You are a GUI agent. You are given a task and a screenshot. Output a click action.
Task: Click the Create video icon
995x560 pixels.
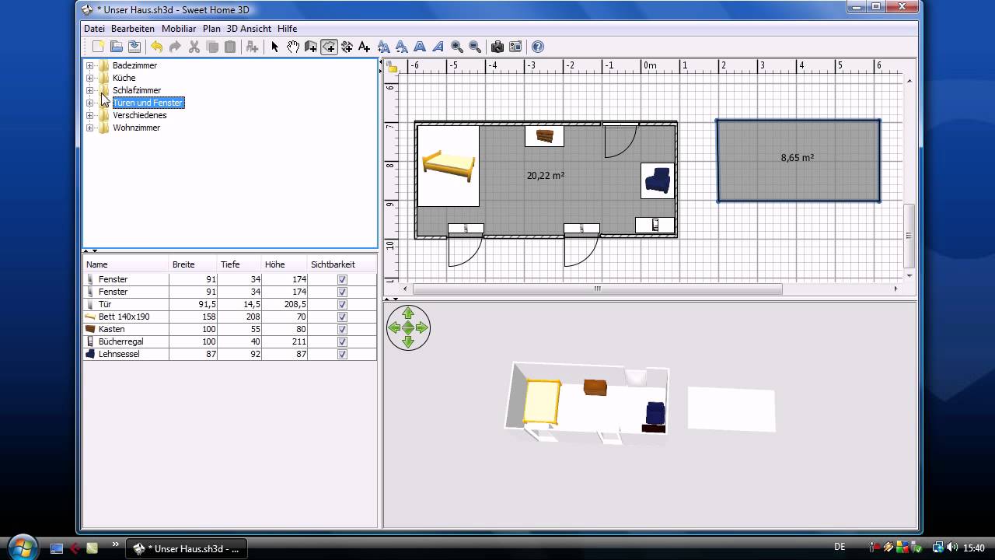coord(515,47)
